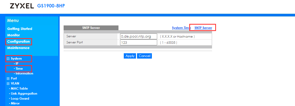Open the Monitor menu

(14, 35)
